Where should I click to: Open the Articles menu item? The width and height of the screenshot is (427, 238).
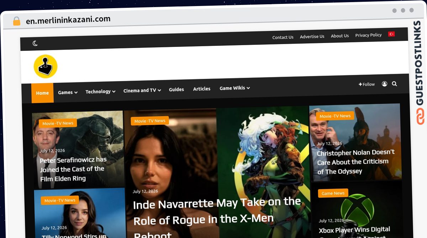coord(202,89)
